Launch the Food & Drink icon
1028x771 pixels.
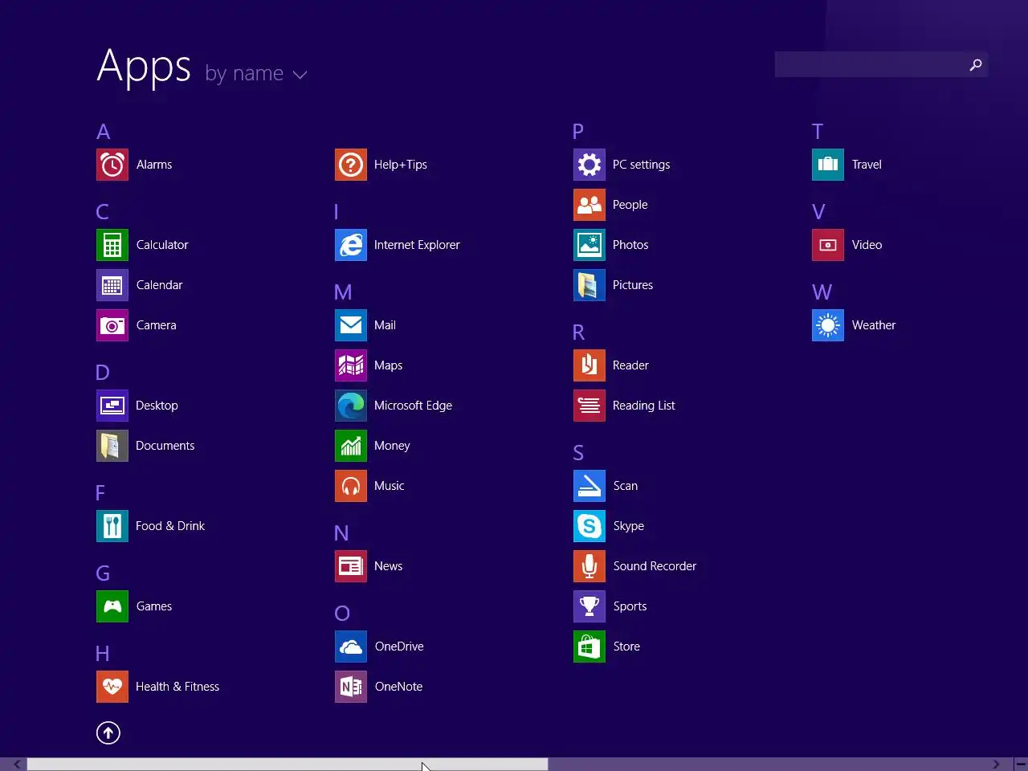point(112,526)
